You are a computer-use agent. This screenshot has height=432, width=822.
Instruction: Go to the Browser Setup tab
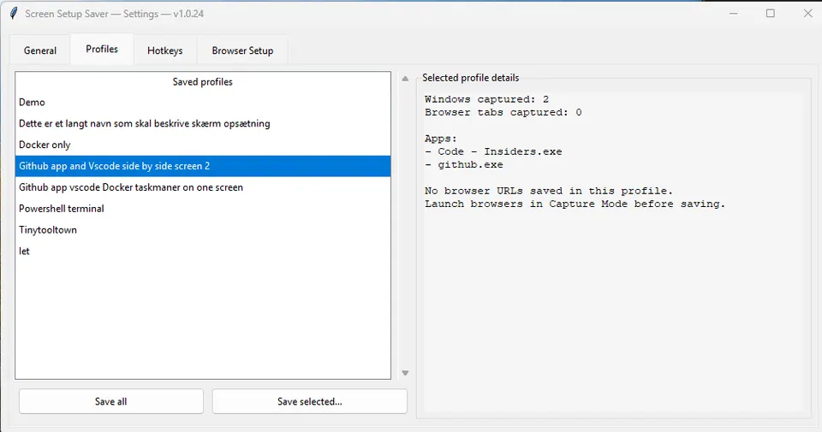pyautogui.click(x=242, y=50)
